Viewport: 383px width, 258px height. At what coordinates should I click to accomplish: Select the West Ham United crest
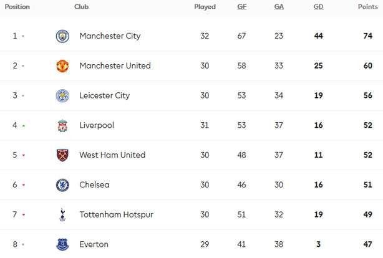[62, 155]
